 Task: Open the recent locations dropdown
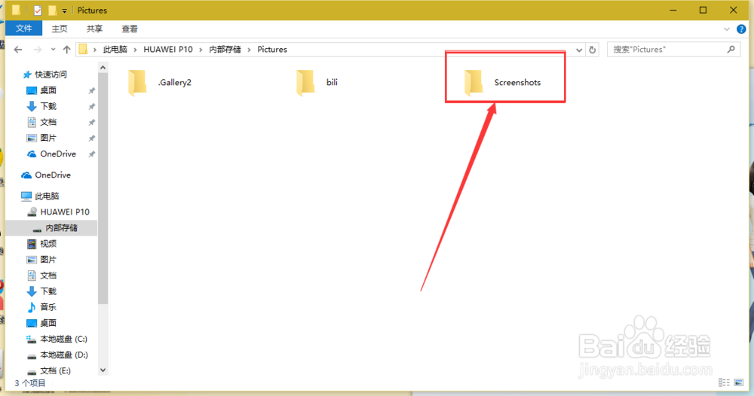click(x=53, y=50)
